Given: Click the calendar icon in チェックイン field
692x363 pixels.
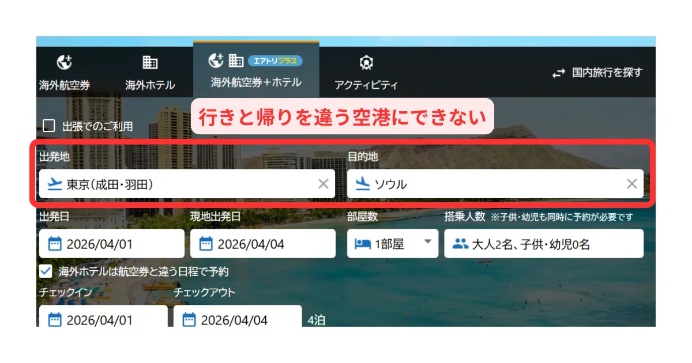Looking at the screenshot, I should [55, 320].
